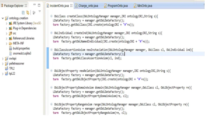205x119 pixels.
Task: Click the META-INF folder icon
Action: point(10,44)
